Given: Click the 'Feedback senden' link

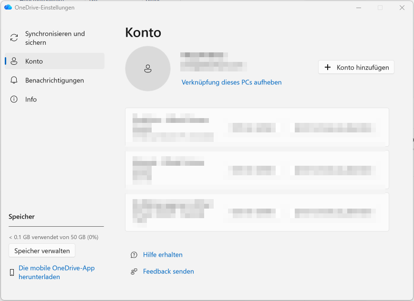Looking at the screenshot, I should [168, 271].
